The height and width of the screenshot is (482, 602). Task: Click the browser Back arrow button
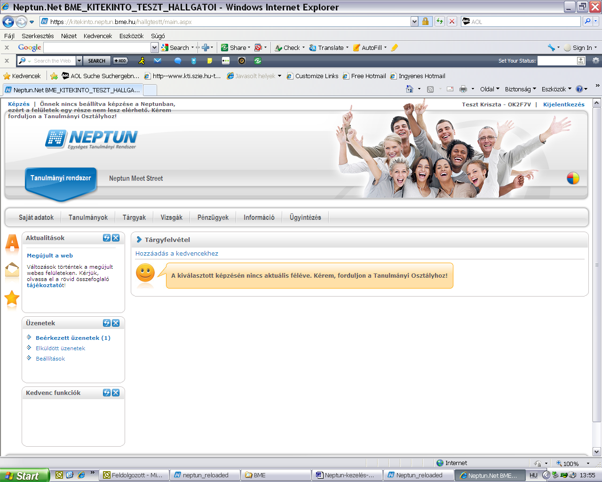(x=8, y=22)
